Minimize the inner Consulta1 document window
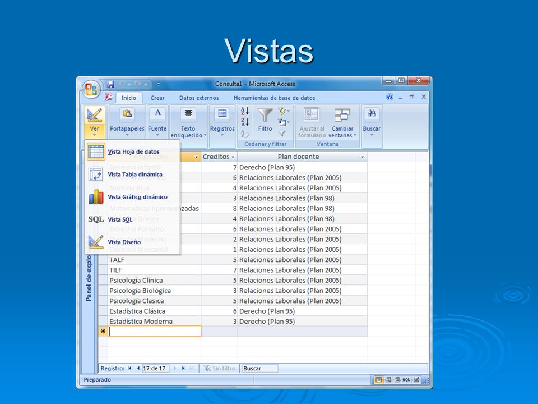 click(400, 97)
